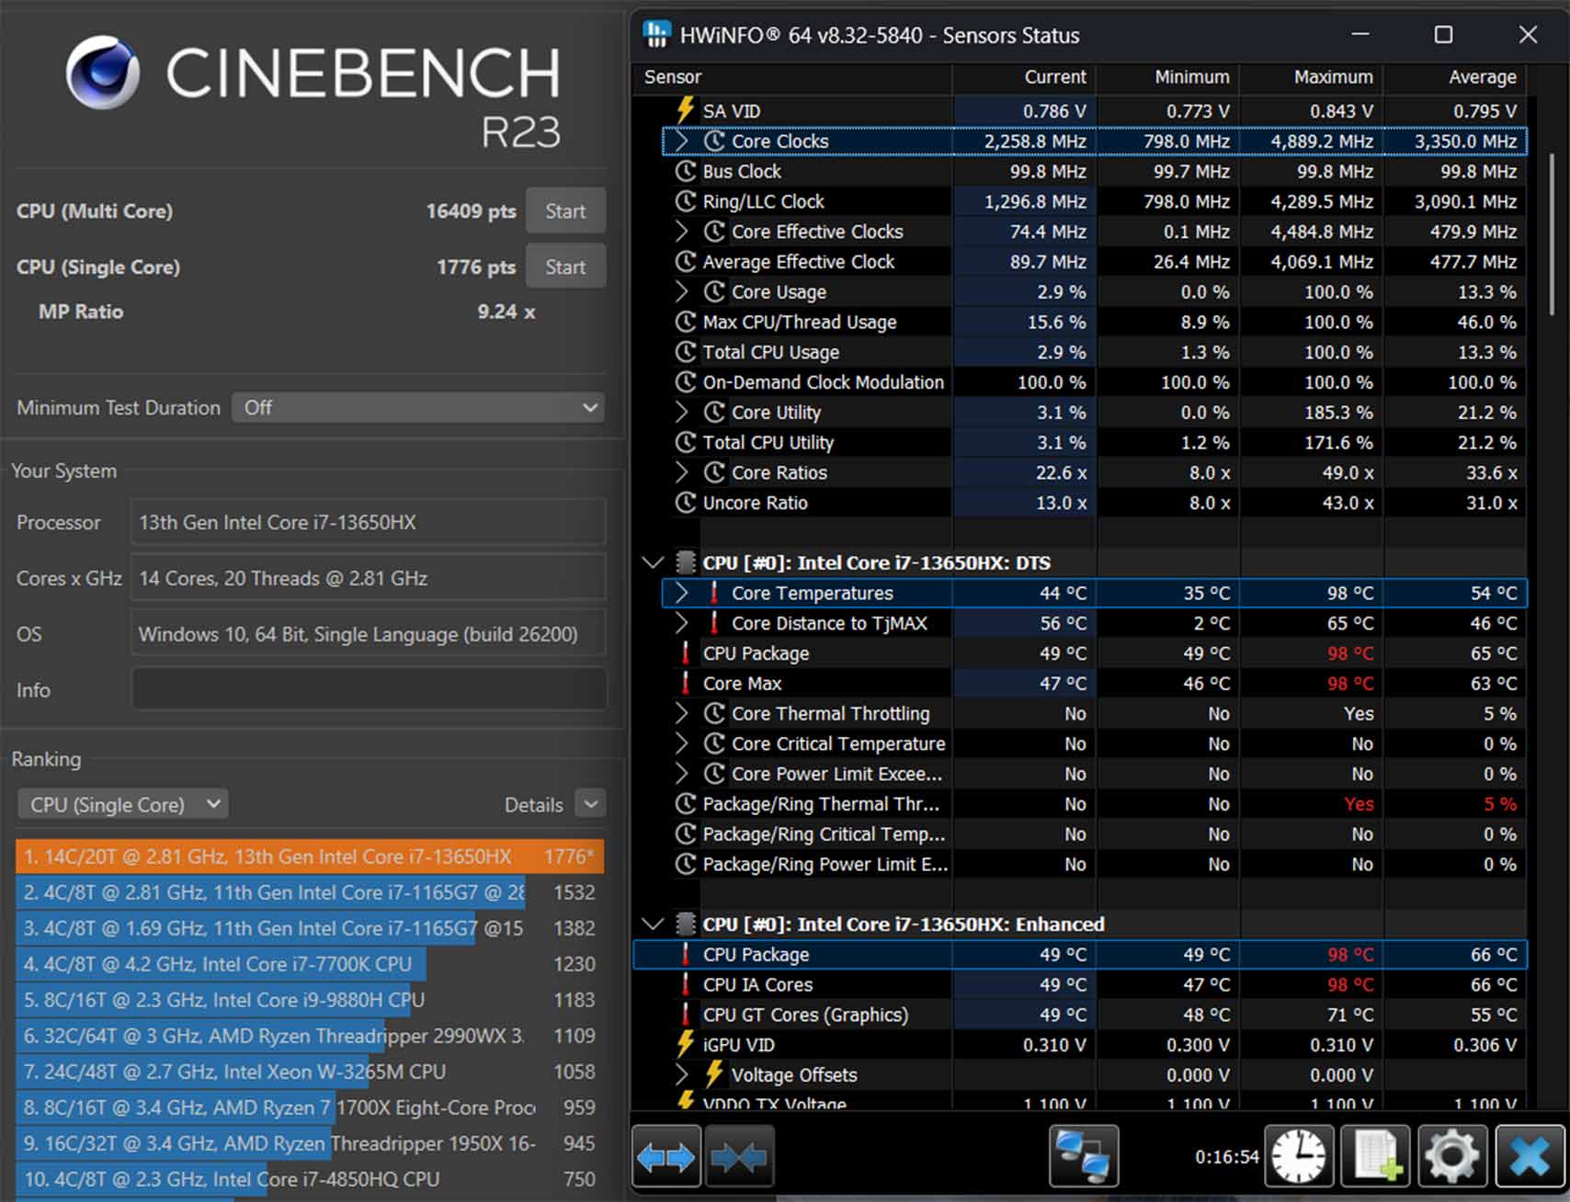Viewport: 1570px width, 1202px height.
Task: Click the Average column header
Action: coord(1455,77)
